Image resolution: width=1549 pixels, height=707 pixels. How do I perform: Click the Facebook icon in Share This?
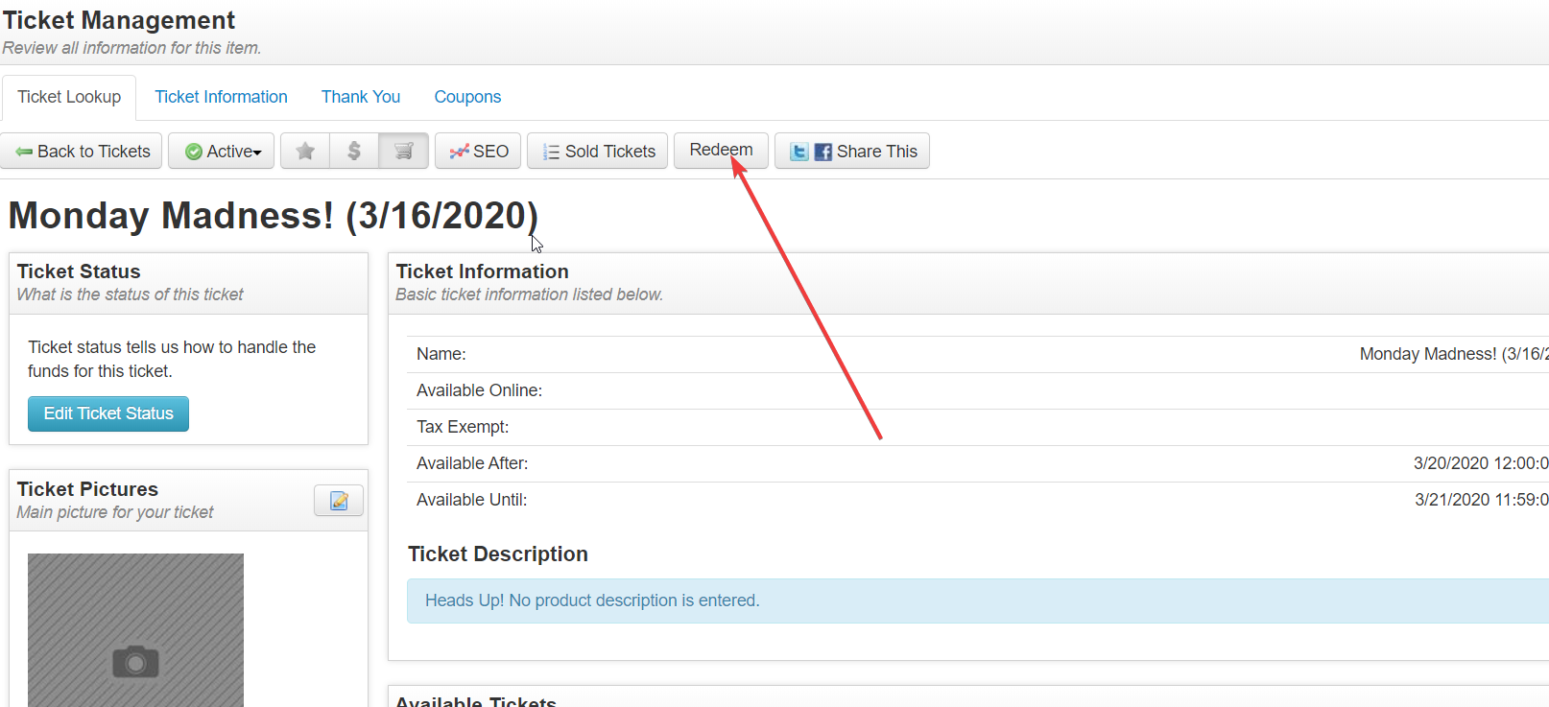click(x=822, y=152)
